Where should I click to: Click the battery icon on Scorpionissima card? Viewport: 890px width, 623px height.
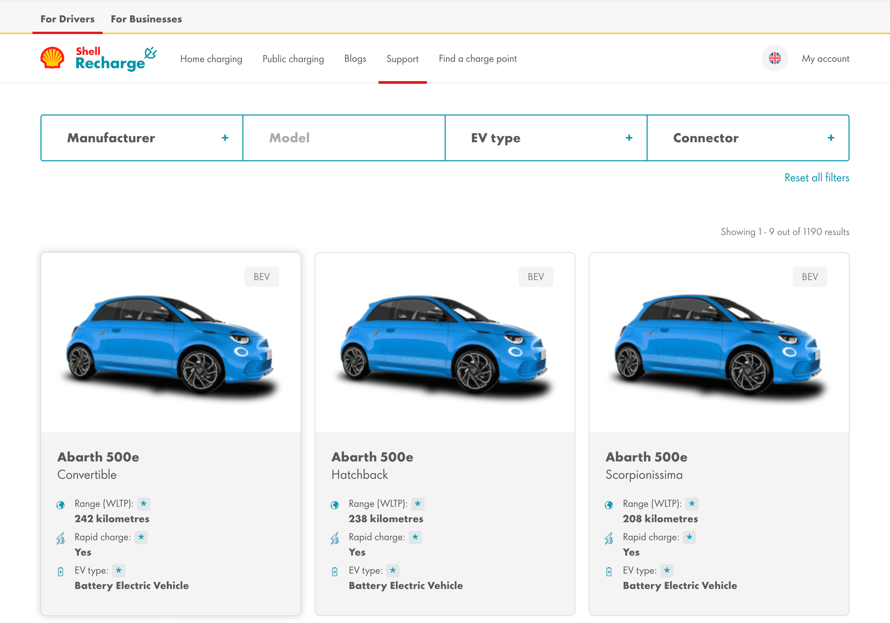tap(608, 572)
